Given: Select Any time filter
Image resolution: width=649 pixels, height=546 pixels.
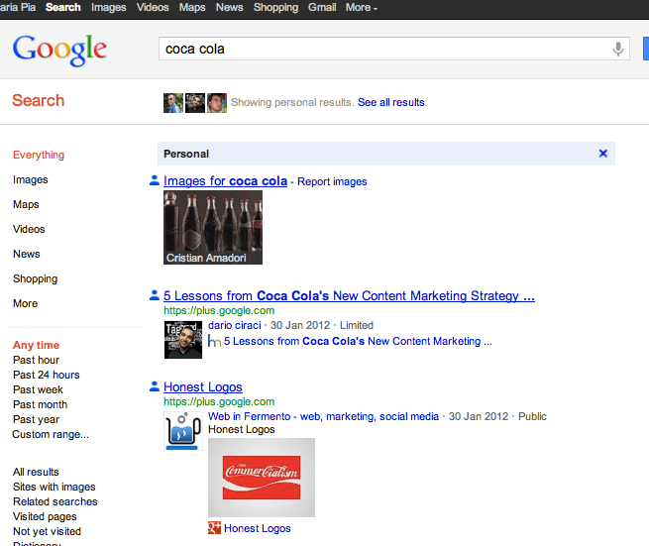Looking at the screenshot, I should point(36,345).
